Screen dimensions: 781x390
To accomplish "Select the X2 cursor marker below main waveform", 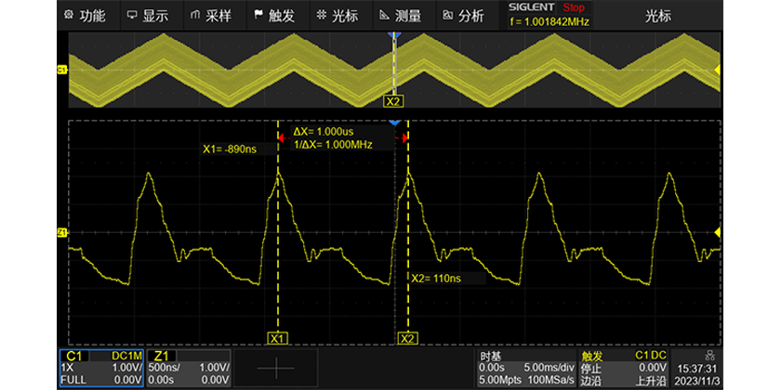I will [x=406, y=339].
